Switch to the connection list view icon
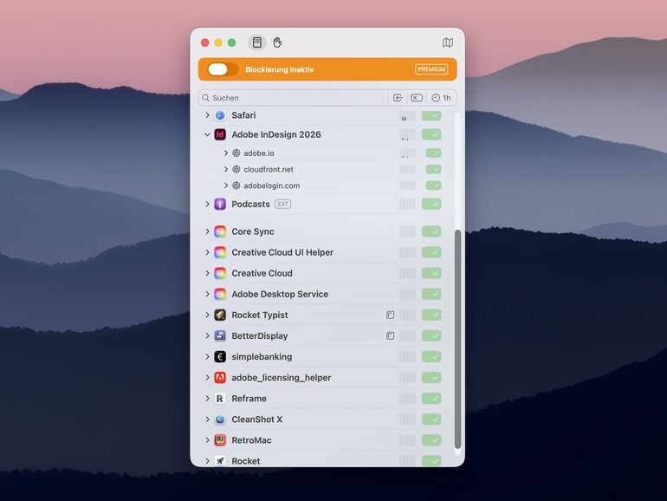Viewport: 667px width, 501px height. 257,42
